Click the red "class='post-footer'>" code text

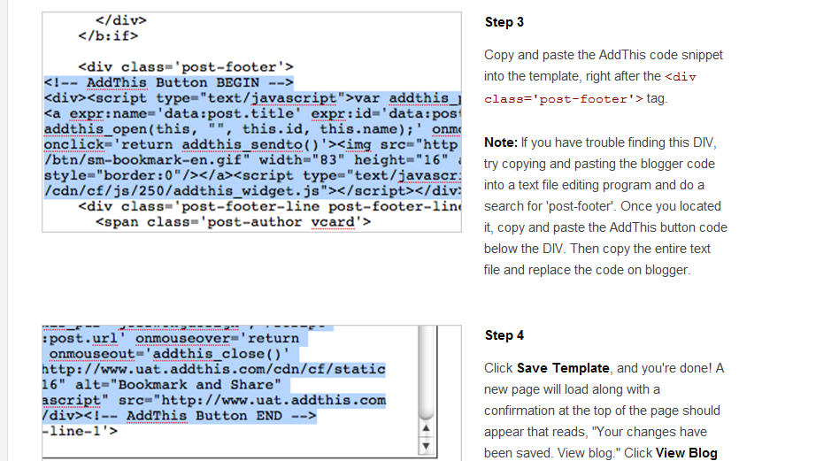[564, 99]
